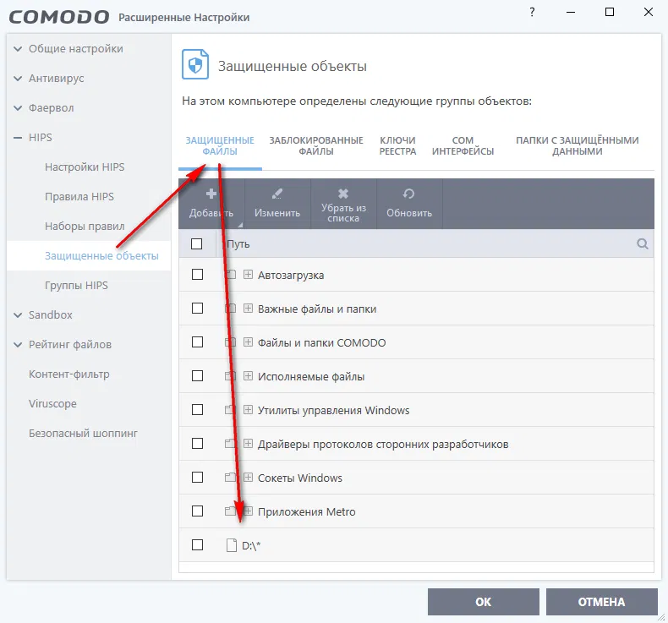This screenshot has height=623, width=668.
Task: Switch to Защищенные файлы tab
Action: pos(220,145)
